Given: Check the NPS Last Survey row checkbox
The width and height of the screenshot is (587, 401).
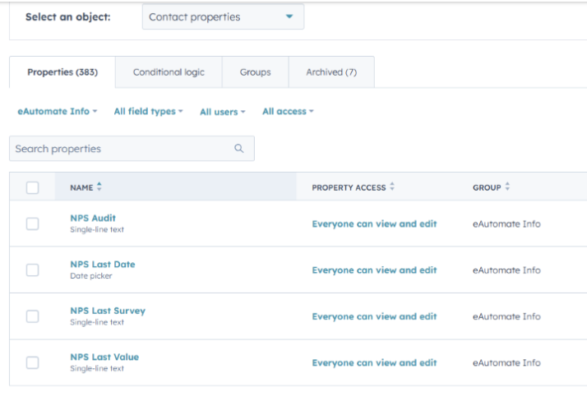Looking at the screenshot, I should click(33, 316).
